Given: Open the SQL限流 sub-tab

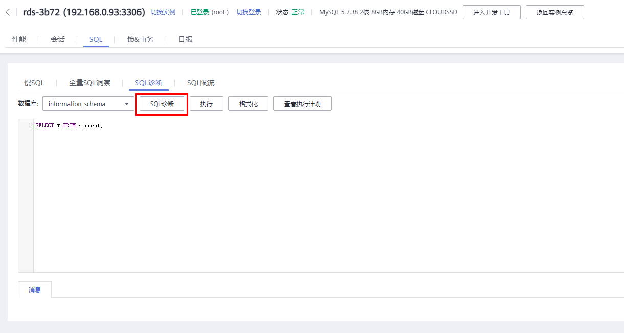Looking at the screenshot, I should (200, 83).
